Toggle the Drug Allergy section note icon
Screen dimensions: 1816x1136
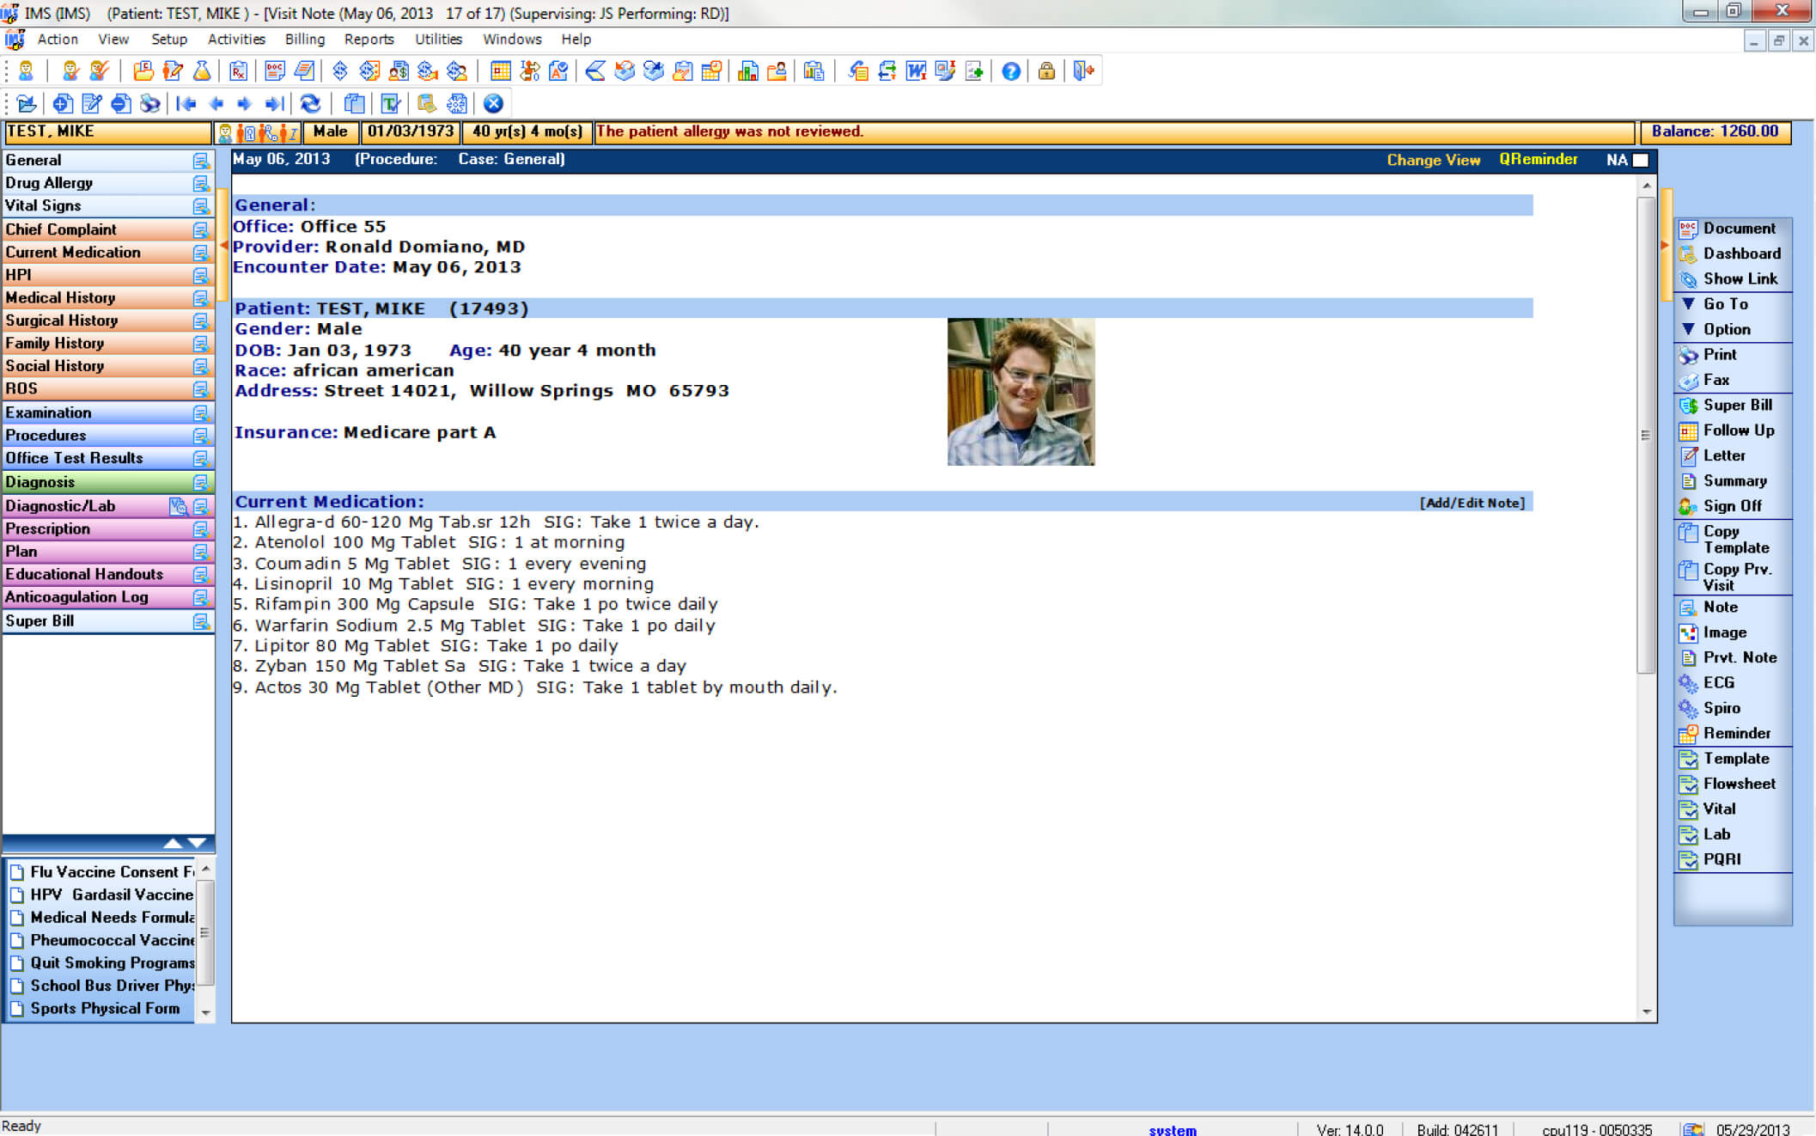click(201, 183)
